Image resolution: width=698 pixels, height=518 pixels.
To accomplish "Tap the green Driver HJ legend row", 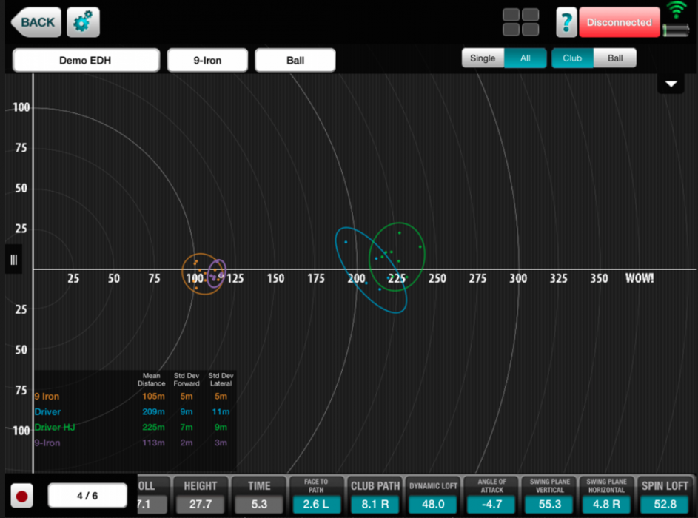I will pyautogui.click(x=132, y=427).
